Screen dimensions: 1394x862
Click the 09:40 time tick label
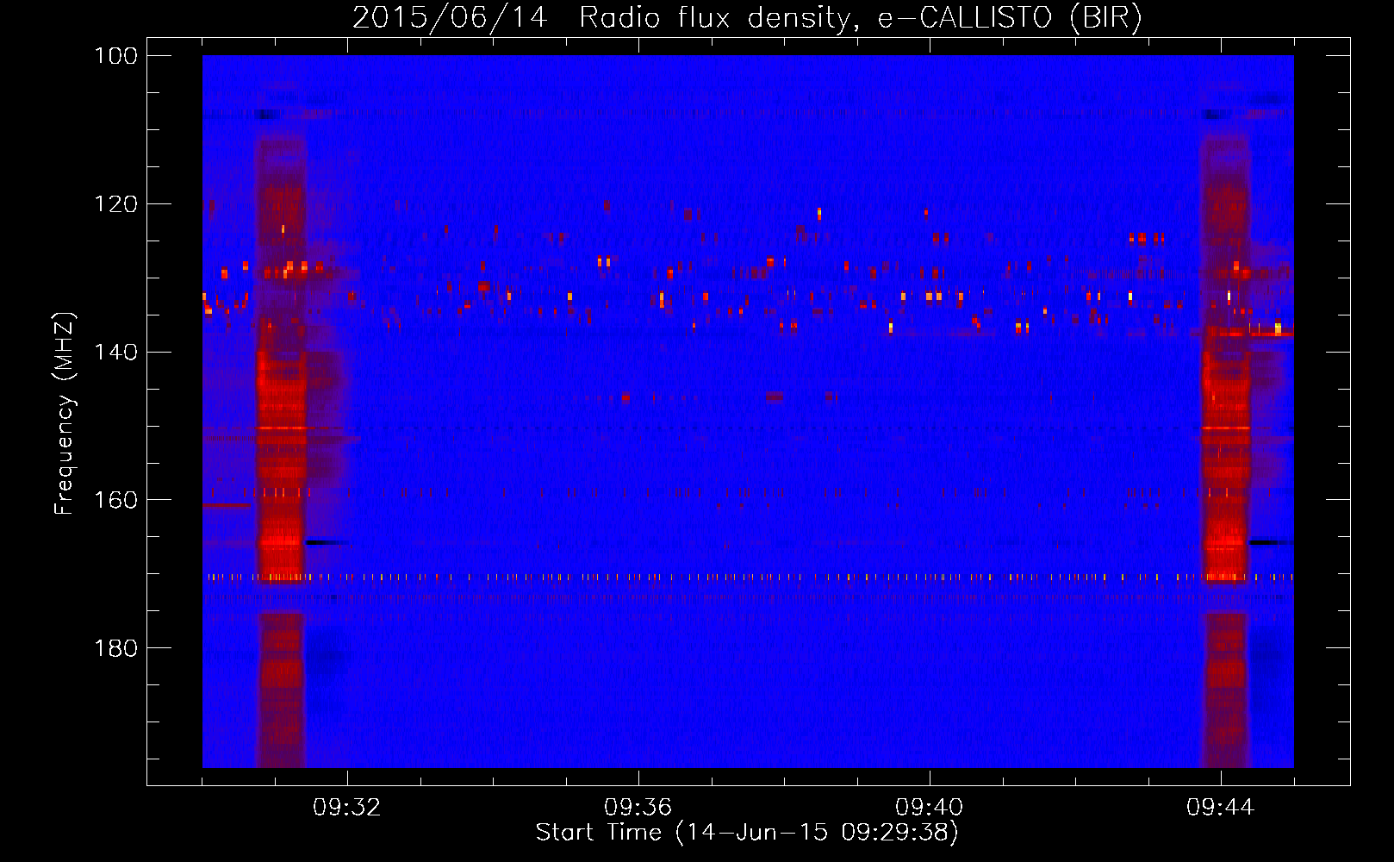929,808
